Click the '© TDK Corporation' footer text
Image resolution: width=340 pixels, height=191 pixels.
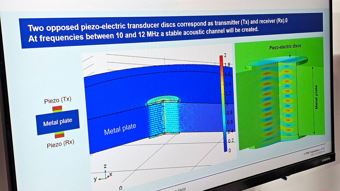tap(314, 152)
